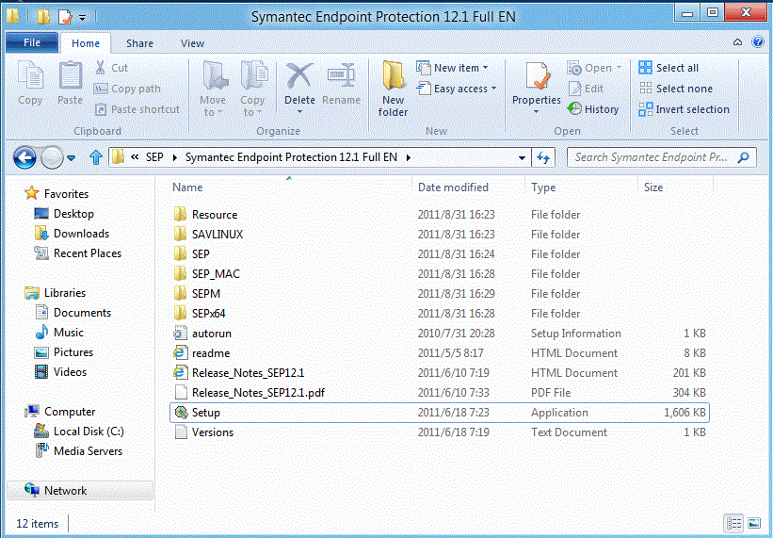Sort by Name column header

coord(187,187)
